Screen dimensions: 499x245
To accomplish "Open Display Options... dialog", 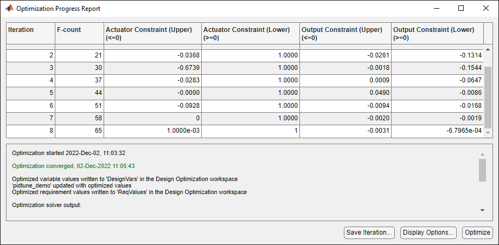I will (x=428, y=233).
